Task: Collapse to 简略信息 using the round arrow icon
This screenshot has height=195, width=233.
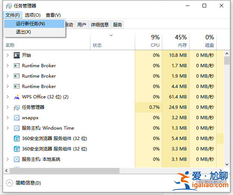Action: [x=10, y=183]
